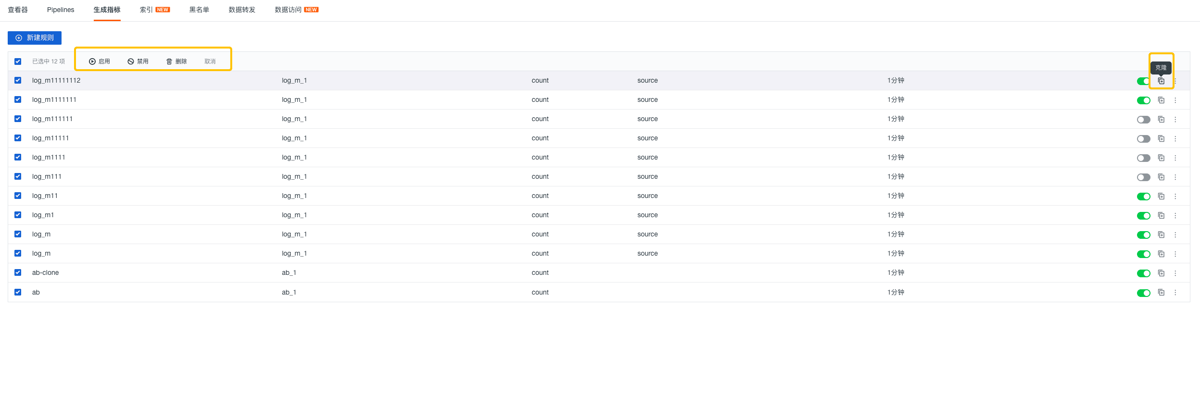Uncheck the ab-clone row checkbox
The image size is (1200, 419).
tap(18, 272)
